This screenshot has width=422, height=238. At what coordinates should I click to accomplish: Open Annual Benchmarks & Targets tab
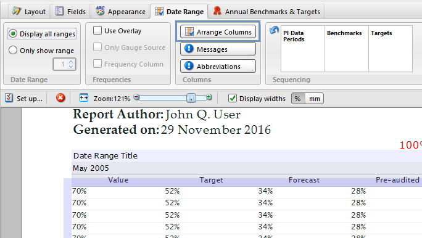[x=267, y=12]
